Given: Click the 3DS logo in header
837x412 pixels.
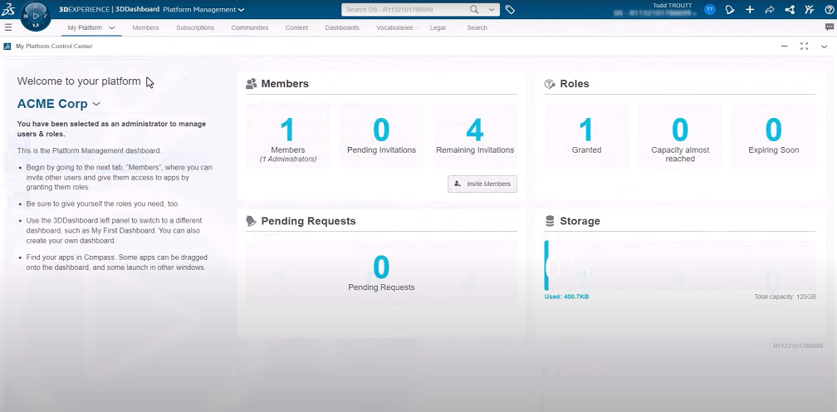Looking at the screenshot, I should coord(8,9).
